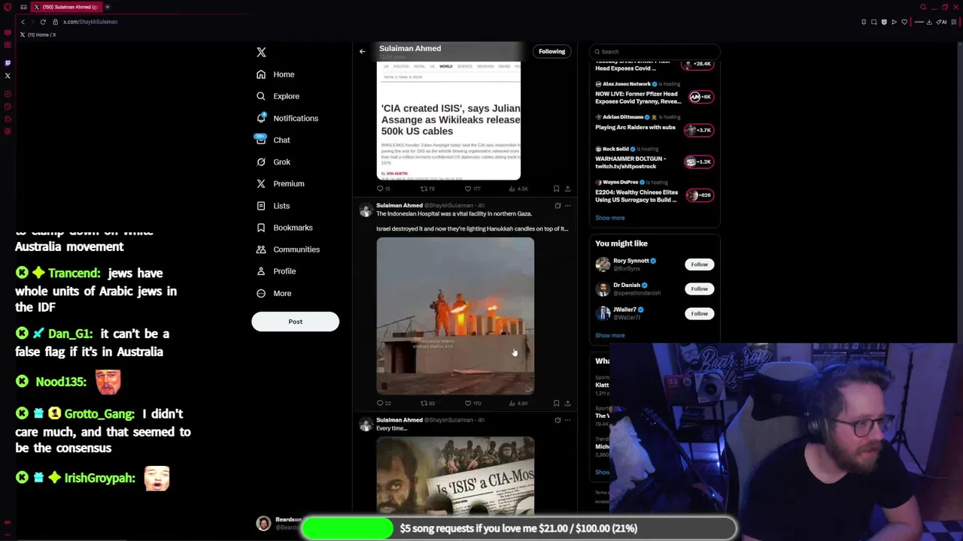This screenshot has width=963, height=541.
Task: Open Bookmarks in the sidebar
Action: [x=284, y=228]
